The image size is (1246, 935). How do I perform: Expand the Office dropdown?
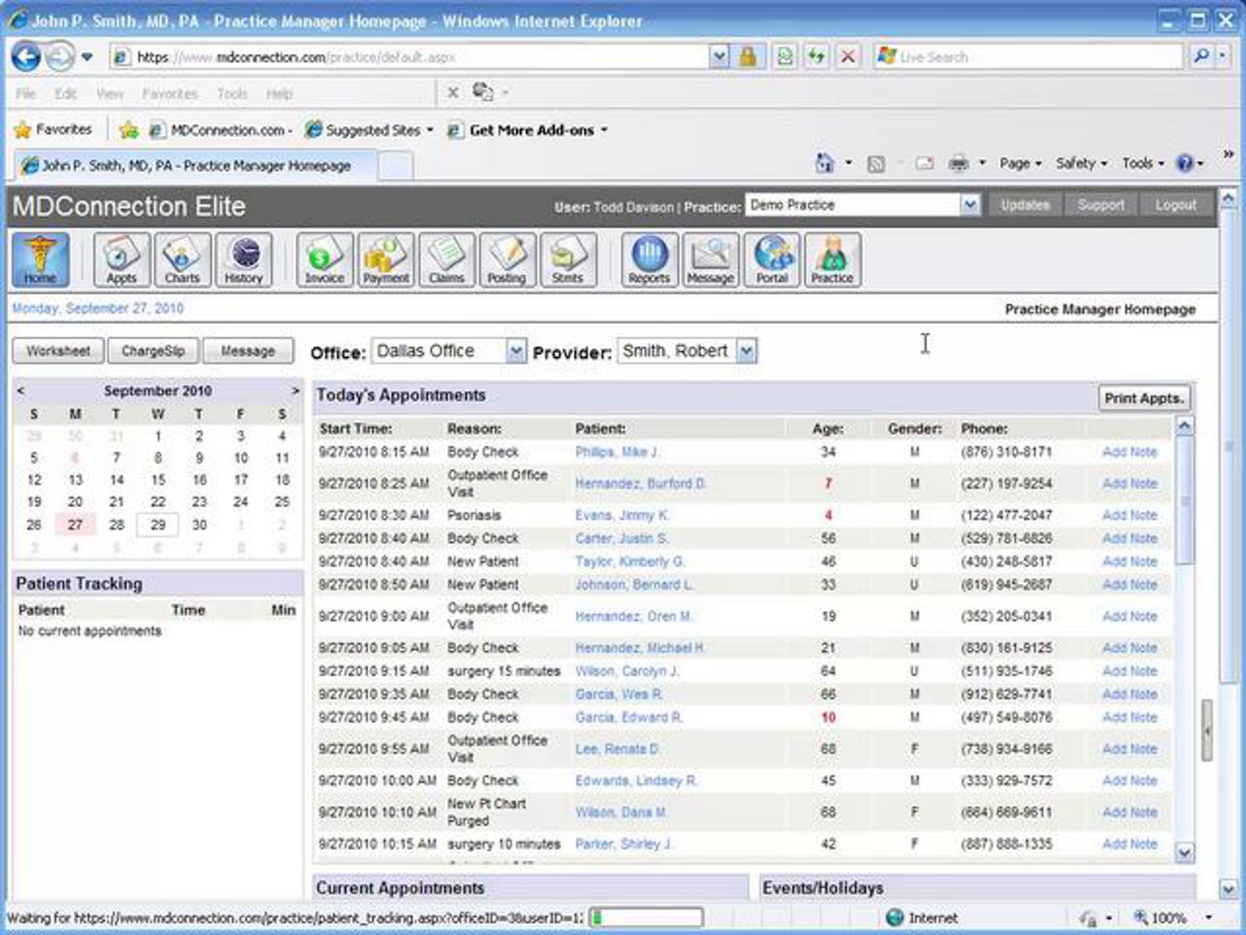point(516,351)
